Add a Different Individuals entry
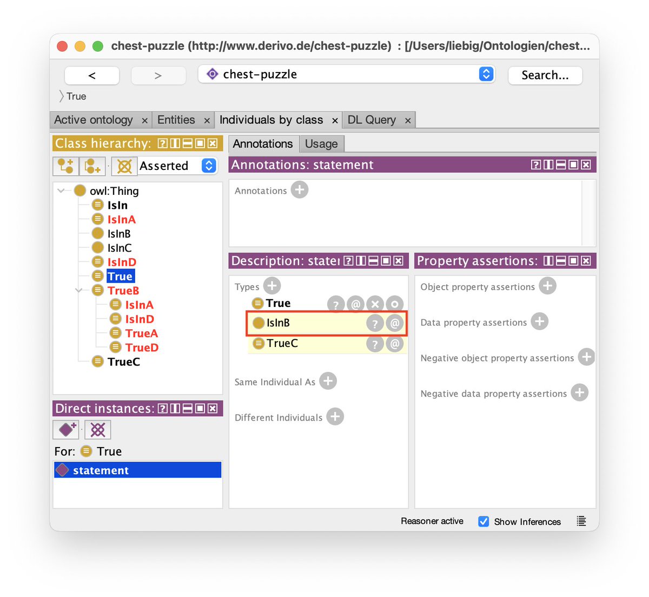Viewport: 649px width, 597px height. tap(335, 417)
